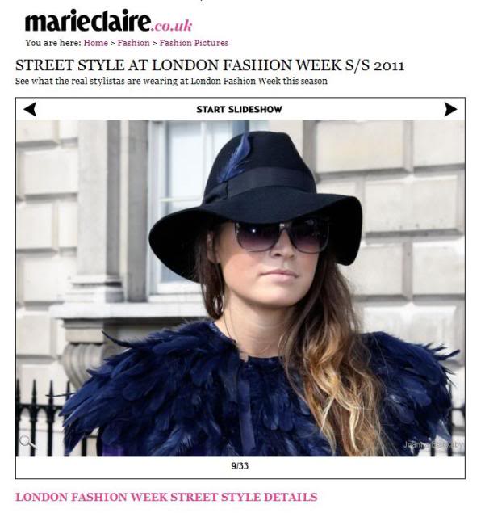Go to previous slide with left arrow
The width and height of the screenshot is (485, 517).
pos(30,109)
